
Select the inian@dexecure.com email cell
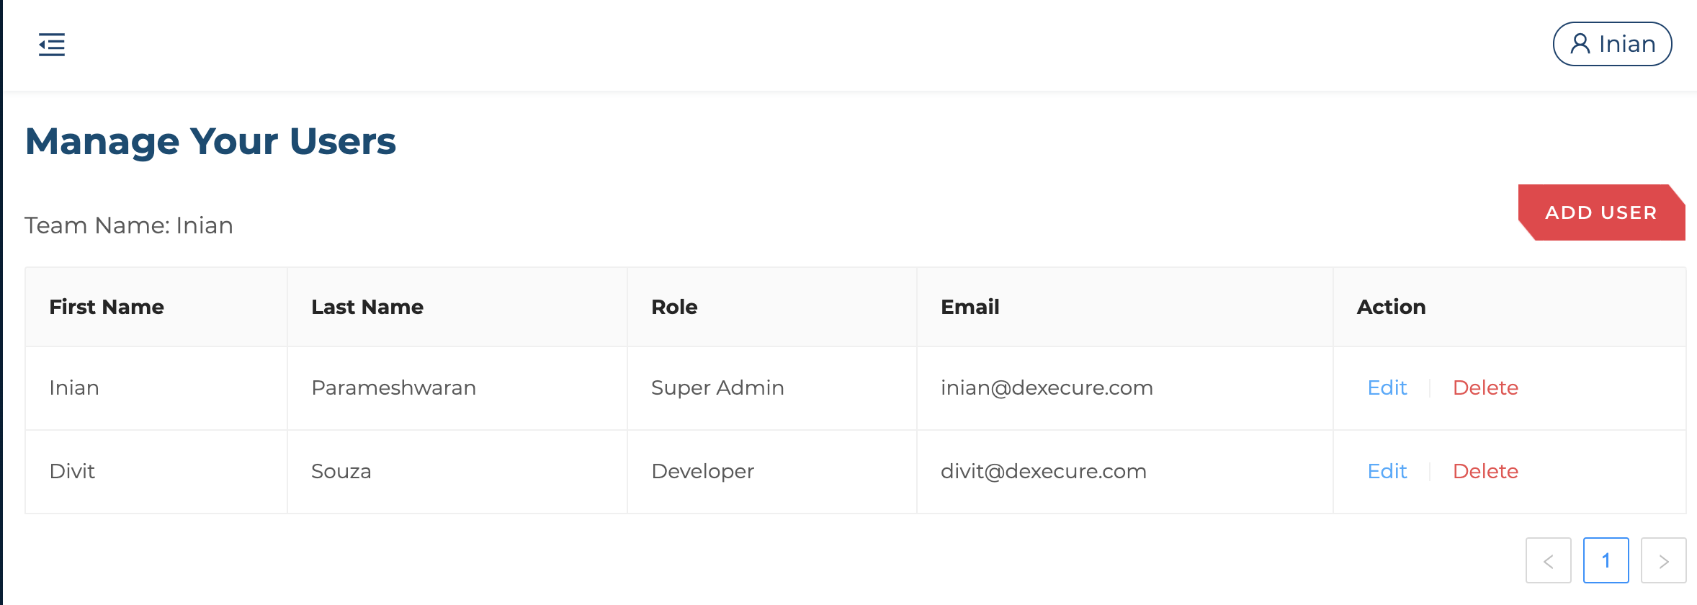pyautogui.click(x=1125, y=388)
